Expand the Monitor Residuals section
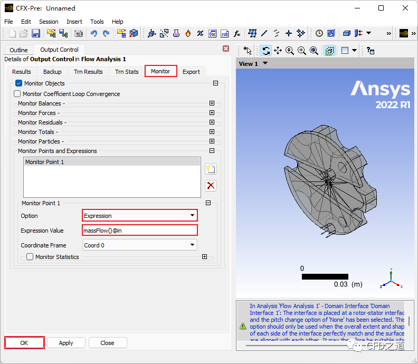The image size is (418, 364). coord(212,122)
